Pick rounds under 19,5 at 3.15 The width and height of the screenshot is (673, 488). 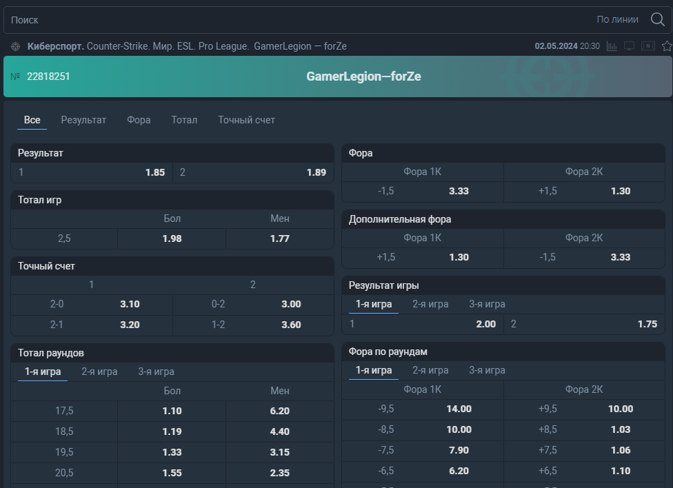pos(280,452)
